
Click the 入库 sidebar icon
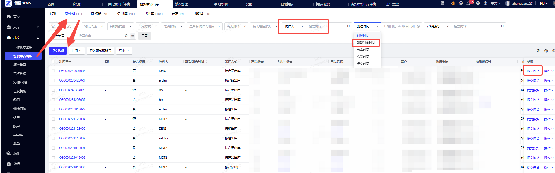point(8,27)
